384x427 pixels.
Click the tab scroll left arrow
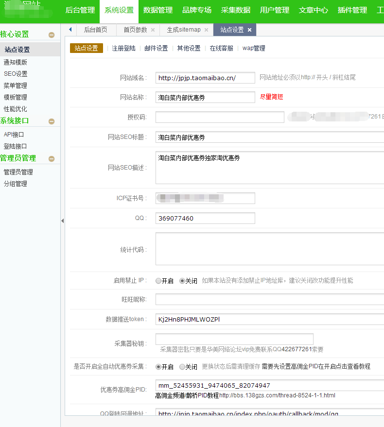pyautogui.click(x=70, y=30)
